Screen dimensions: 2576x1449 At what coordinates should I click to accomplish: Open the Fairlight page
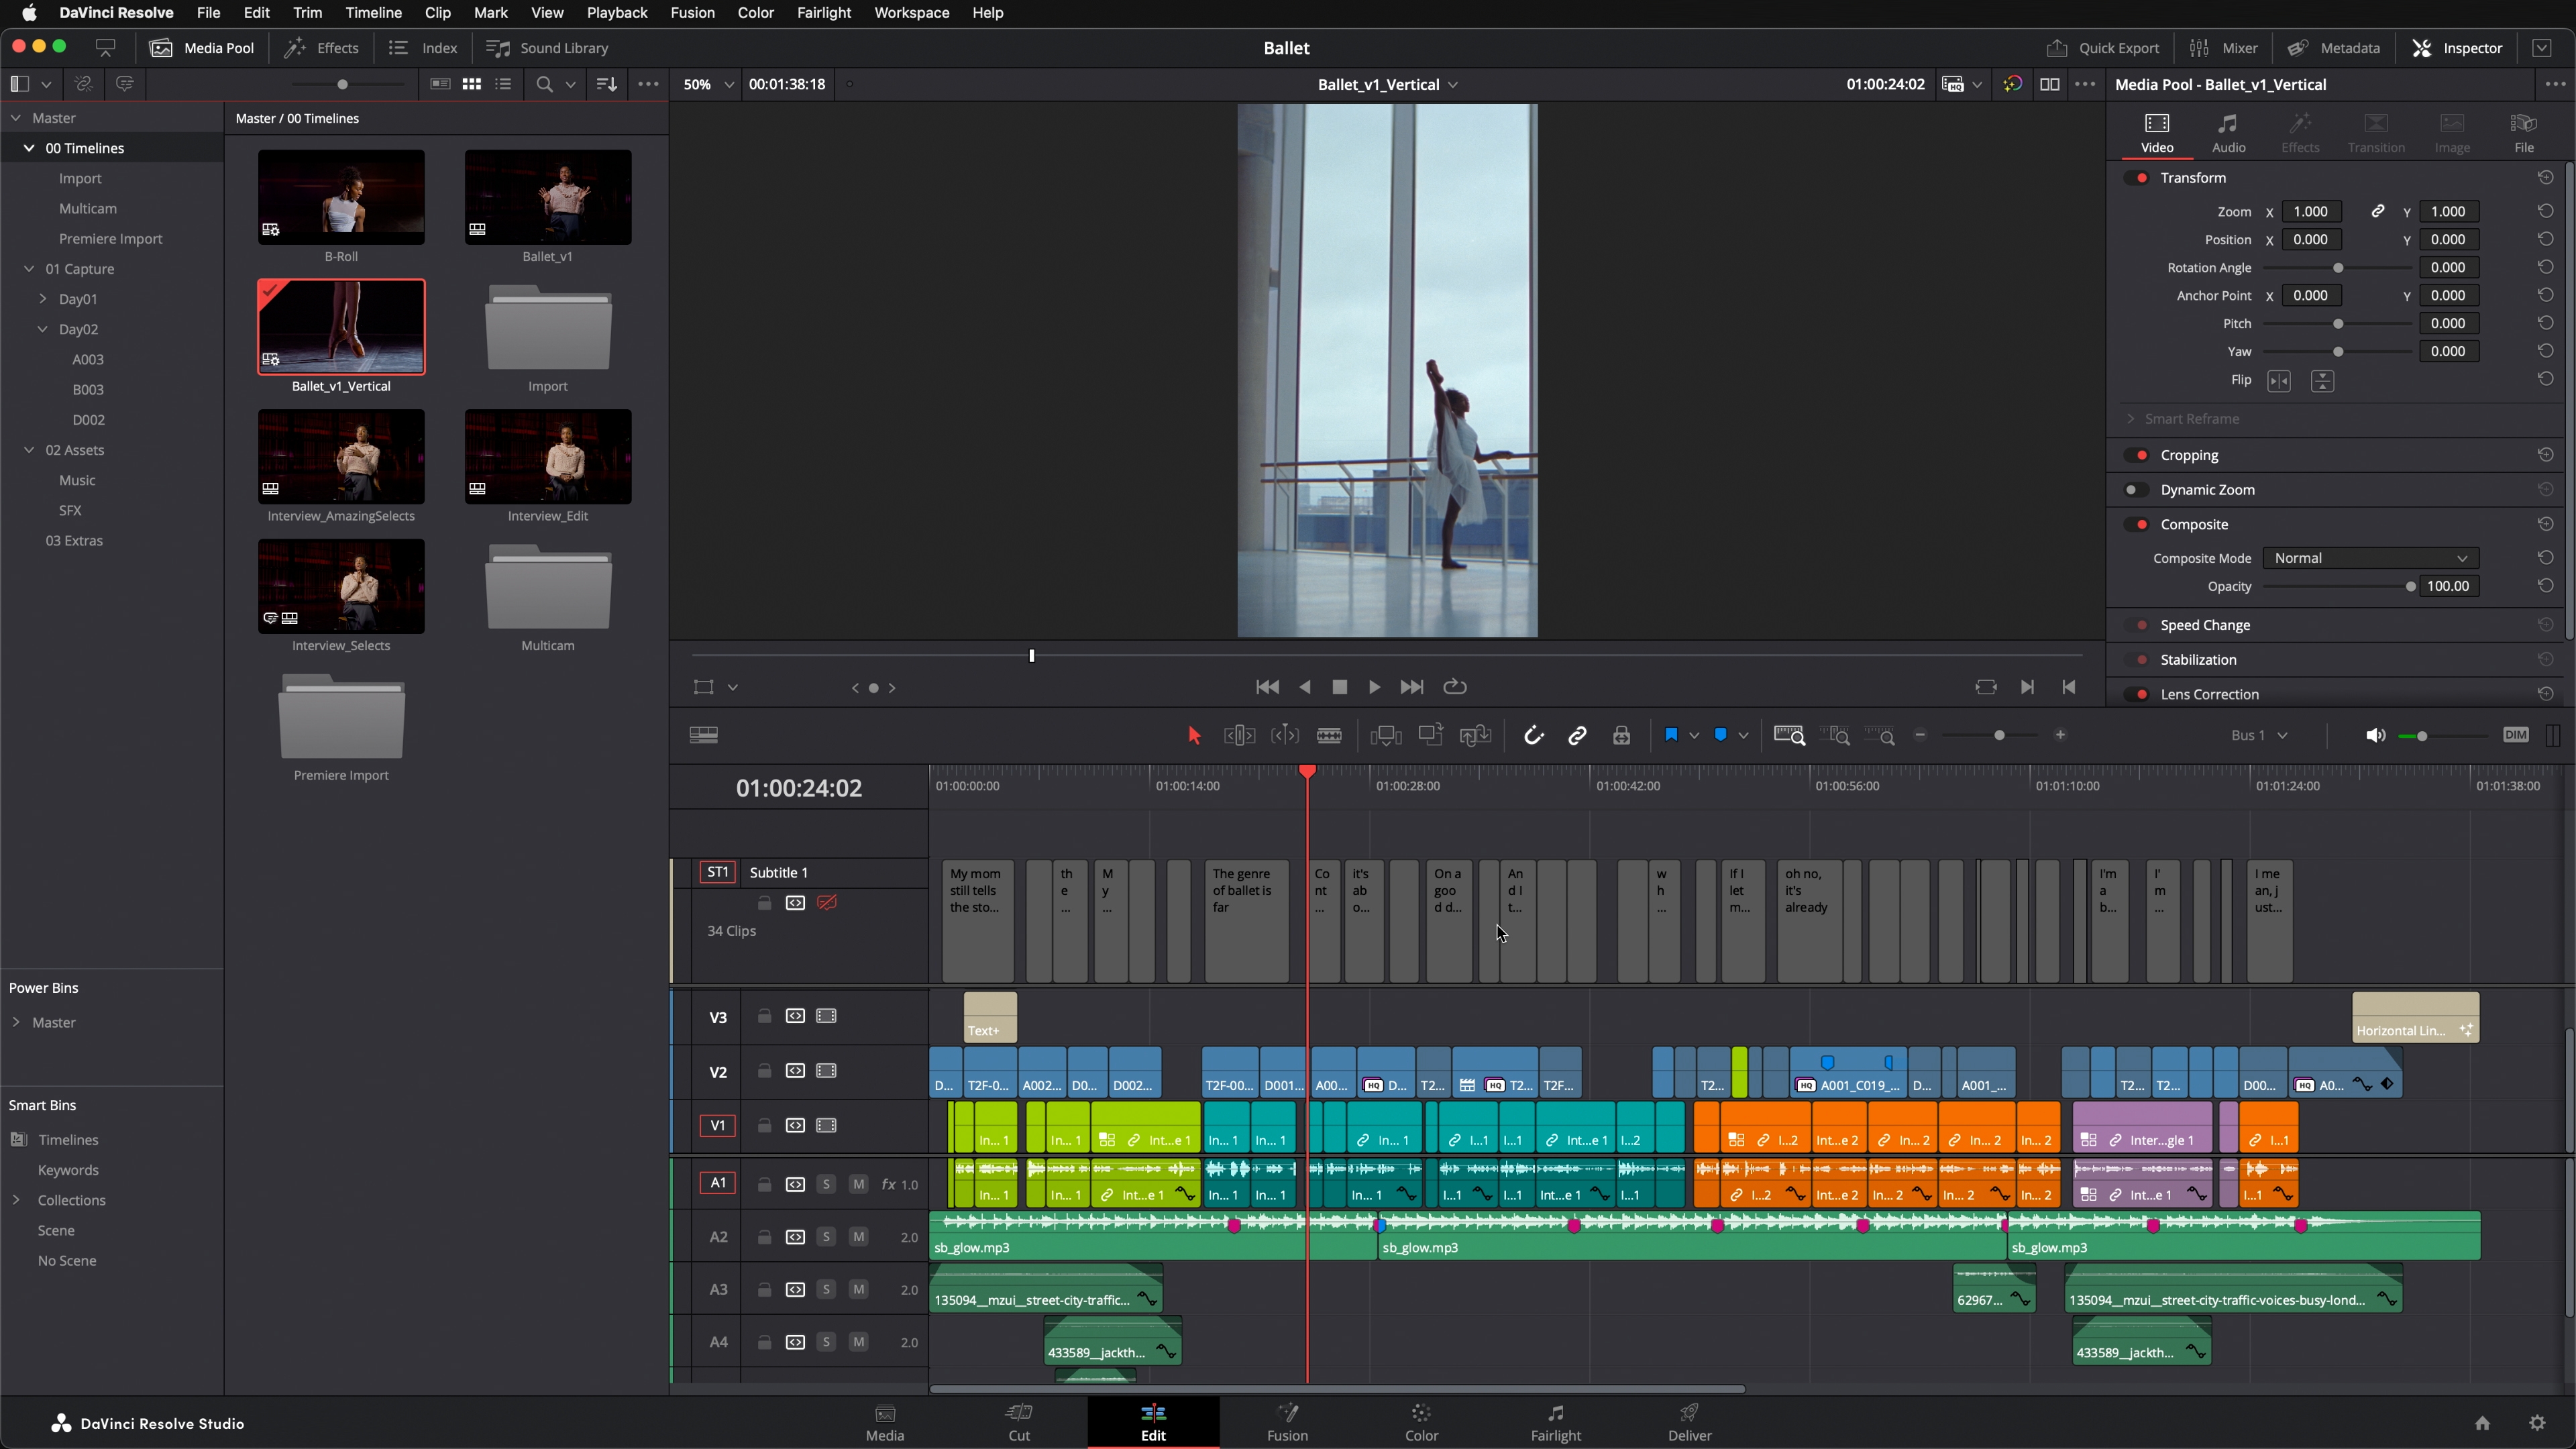coord(1555,1422)
